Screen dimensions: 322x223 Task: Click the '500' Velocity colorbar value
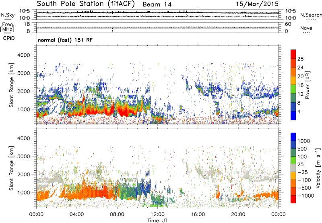point(302,149)
